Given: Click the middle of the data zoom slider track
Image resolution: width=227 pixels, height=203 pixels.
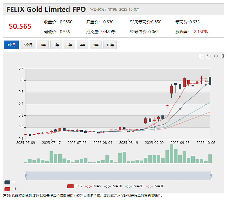Looking at the screenshot, I should click(x=118, y=176).
